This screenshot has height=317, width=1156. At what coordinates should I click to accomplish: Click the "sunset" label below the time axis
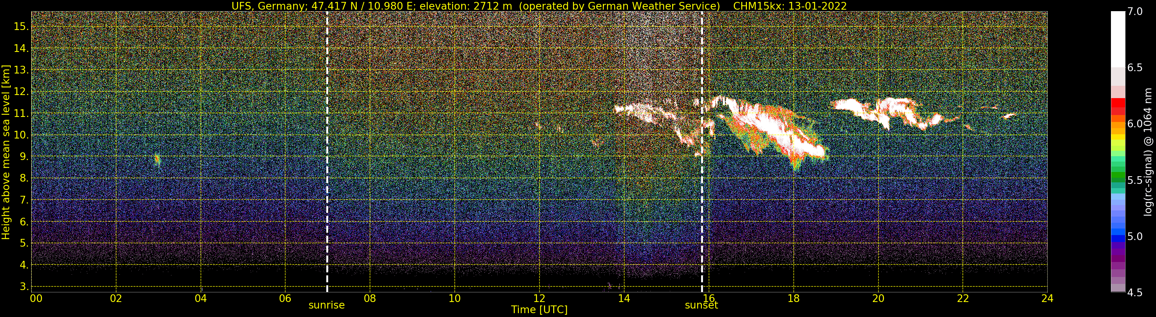[701, 305]
